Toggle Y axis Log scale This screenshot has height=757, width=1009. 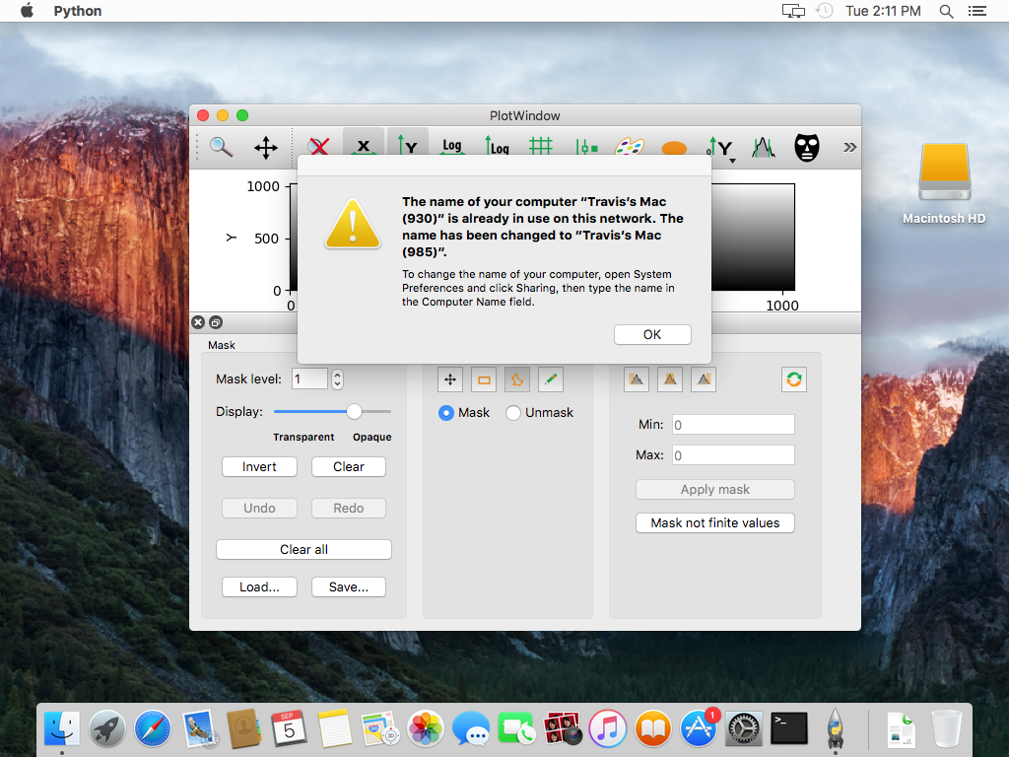point(497,146)
